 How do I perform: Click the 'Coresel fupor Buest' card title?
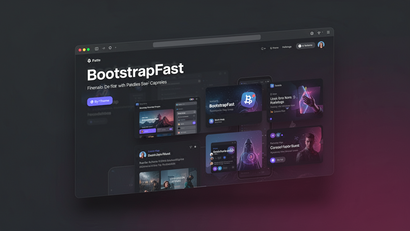pos(285,147)
